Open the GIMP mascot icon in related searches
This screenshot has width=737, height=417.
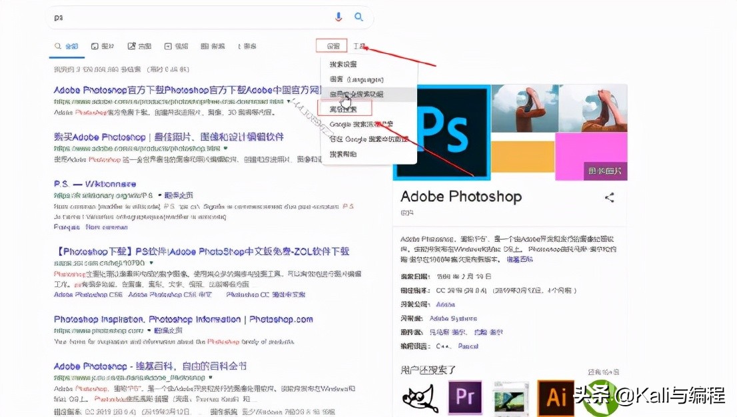point(420,398)
